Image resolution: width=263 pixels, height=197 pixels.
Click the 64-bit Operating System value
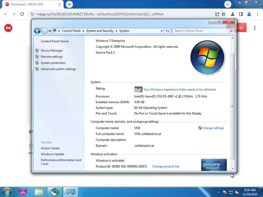coord(151,108)
